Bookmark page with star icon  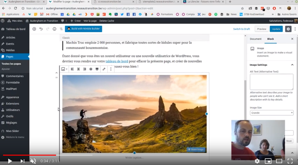click(242, 8)
